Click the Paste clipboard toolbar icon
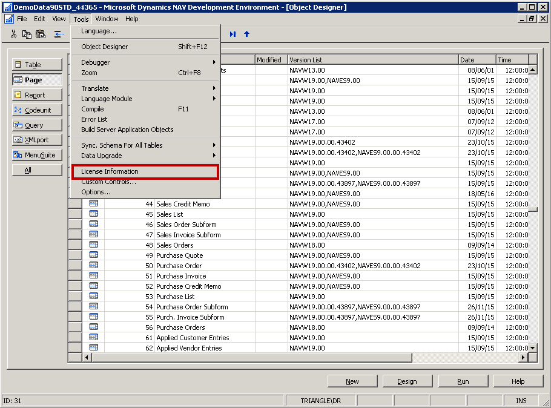This screenshot has height=408, width=551. coord(40,35)
